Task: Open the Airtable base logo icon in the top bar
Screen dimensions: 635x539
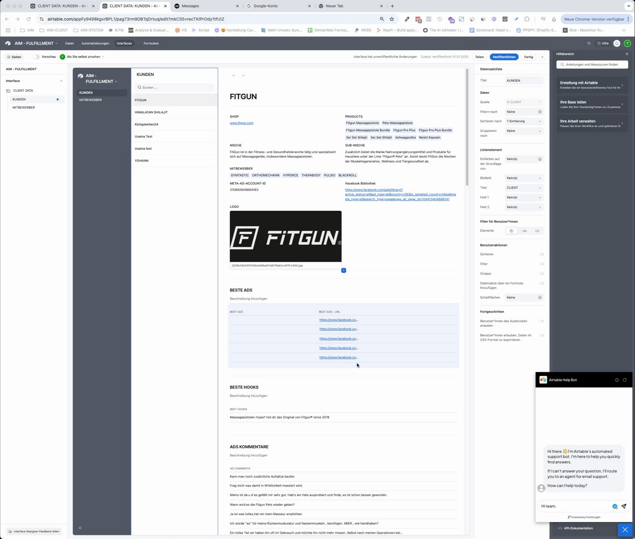Action: (8, 43)
